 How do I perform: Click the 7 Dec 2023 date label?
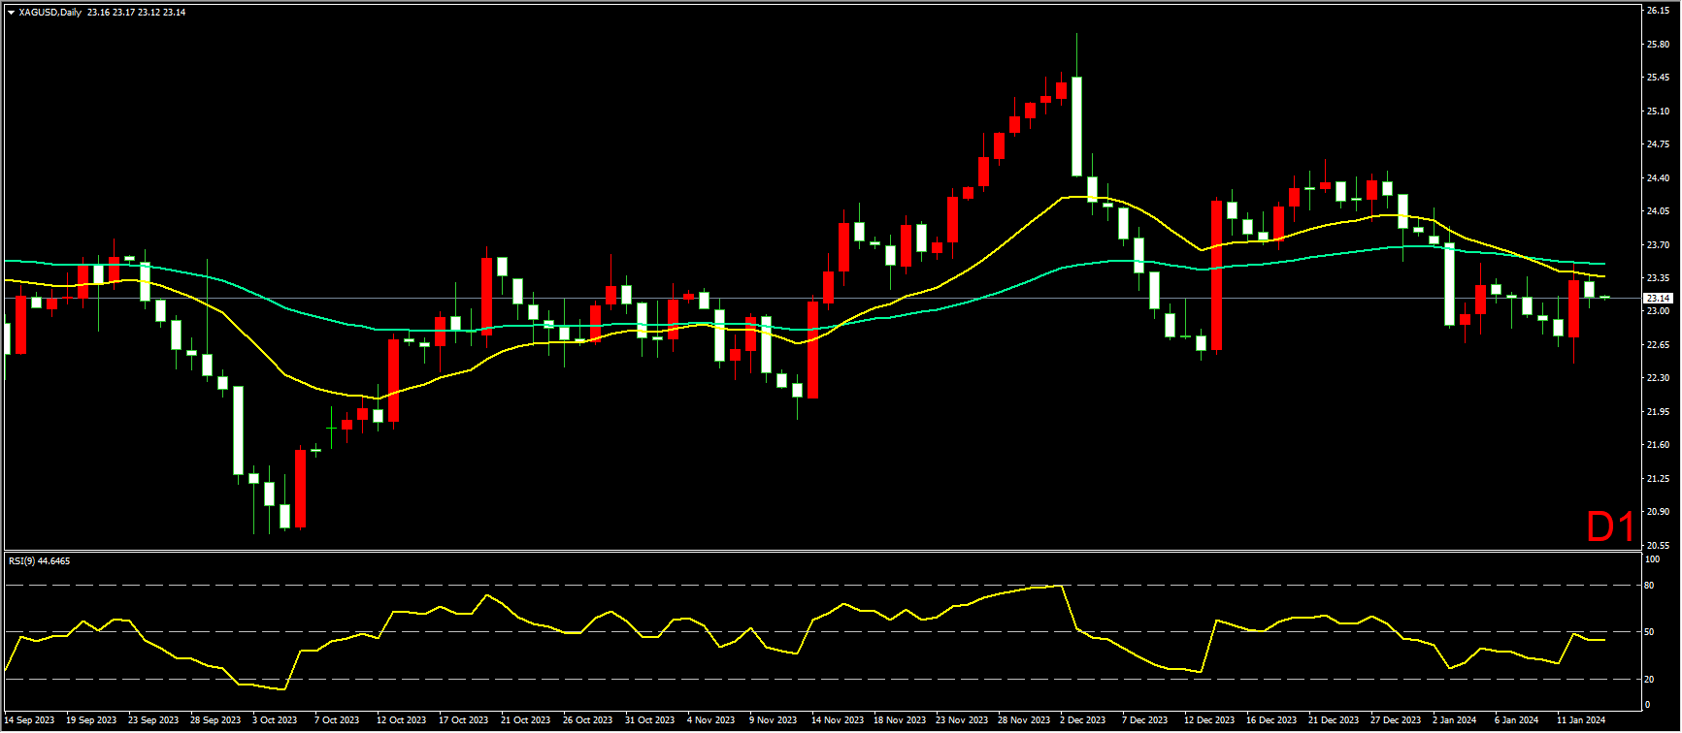[x=1145, y=720]
